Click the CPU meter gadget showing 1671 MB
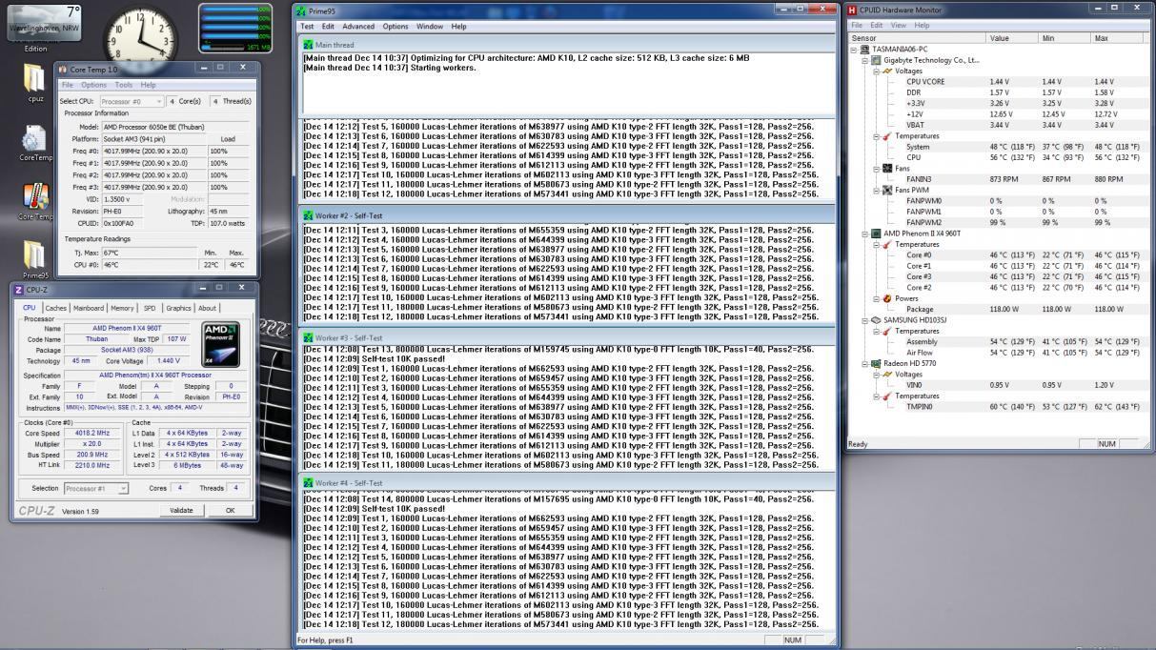Viewport: 1156px width, 650px height. coord(235,27)
